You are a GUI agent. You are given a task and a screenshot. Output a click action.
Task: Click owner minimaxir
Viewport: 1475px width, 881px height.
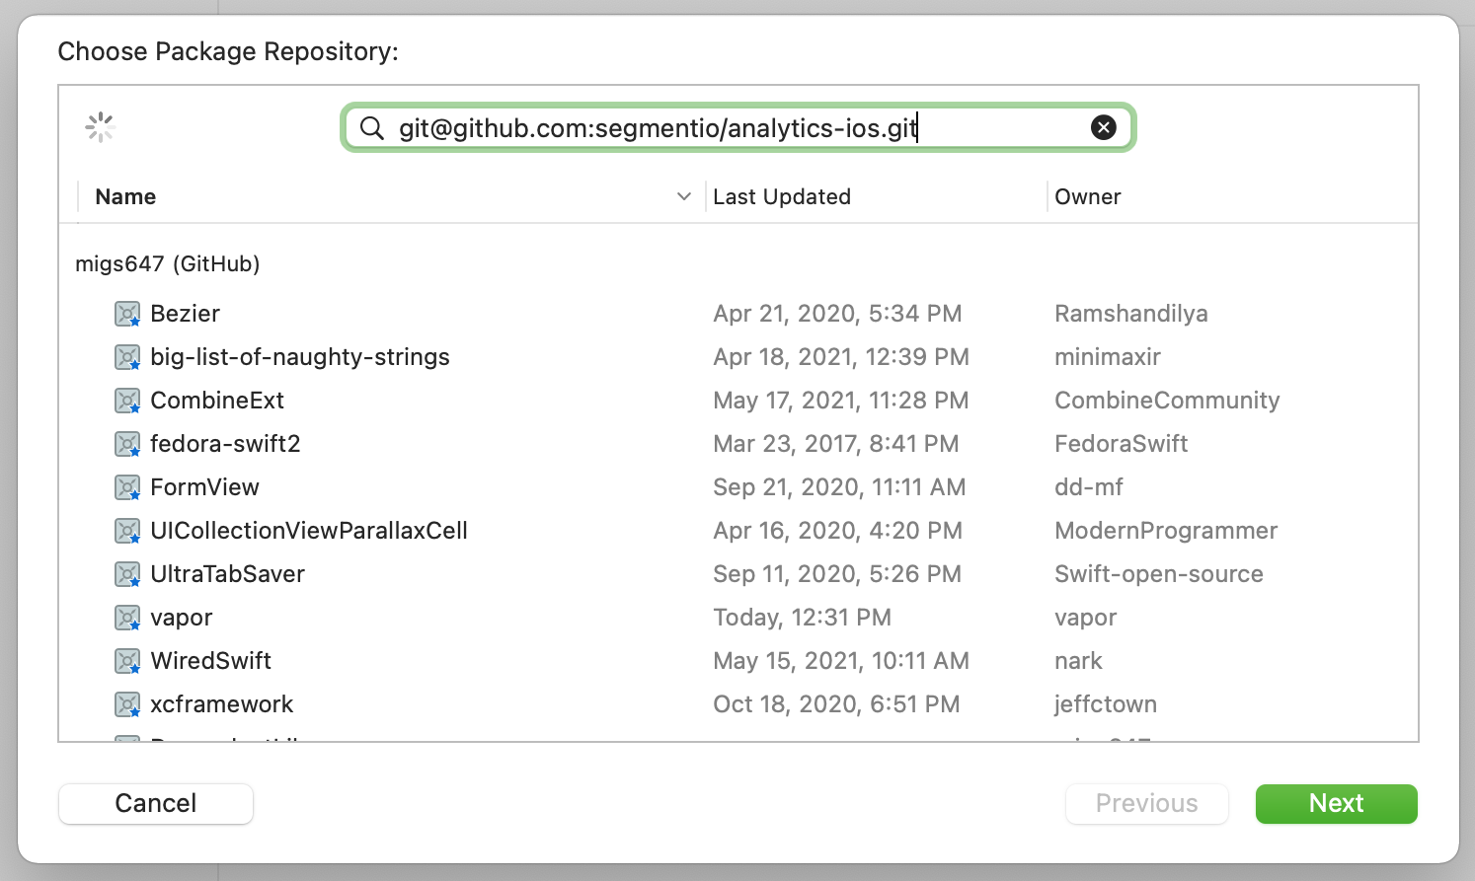[1108, 357]
